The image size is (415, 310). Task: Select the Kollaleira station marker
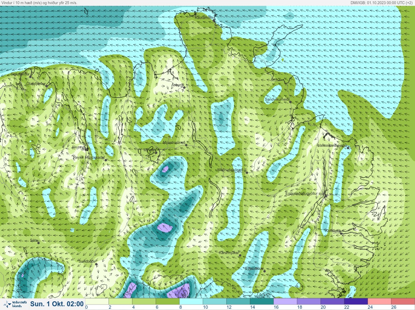(x=341, y=233)
